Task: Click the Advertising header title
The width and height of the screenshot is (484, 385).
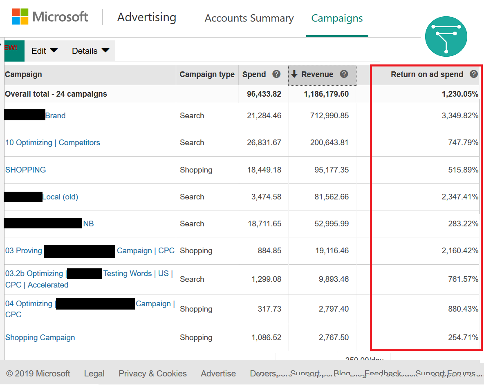Action: point(147,17)
